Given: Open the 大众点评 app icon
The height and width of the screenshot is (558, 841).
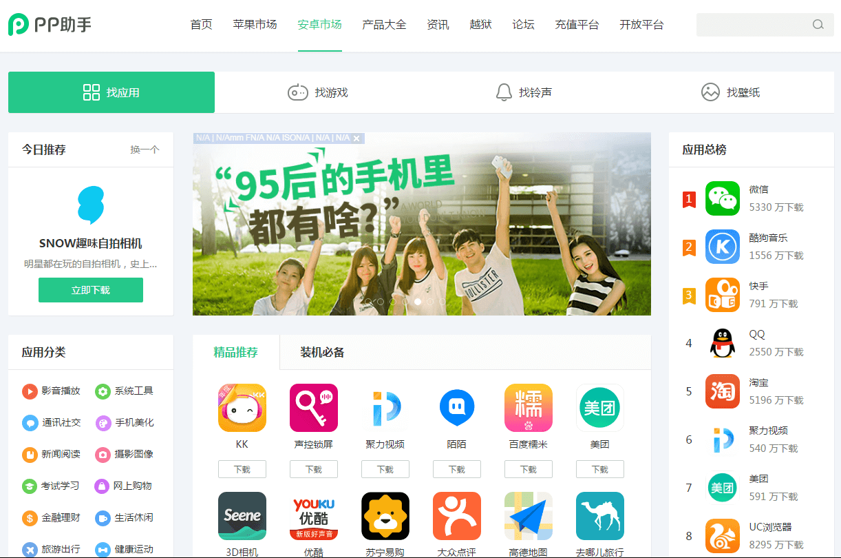Looking at the screenshot, I should [x=457, y=516].
